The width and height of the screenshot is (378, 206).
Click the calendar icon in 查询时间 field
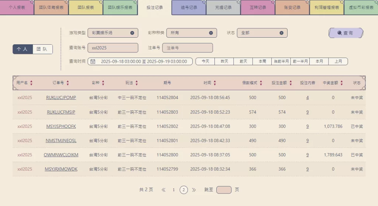pos(93,61)
